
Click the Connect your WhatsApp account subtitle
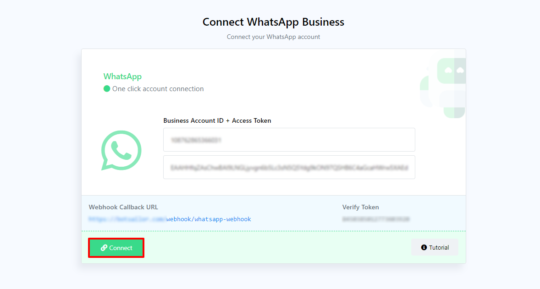[x=273, y=37]
